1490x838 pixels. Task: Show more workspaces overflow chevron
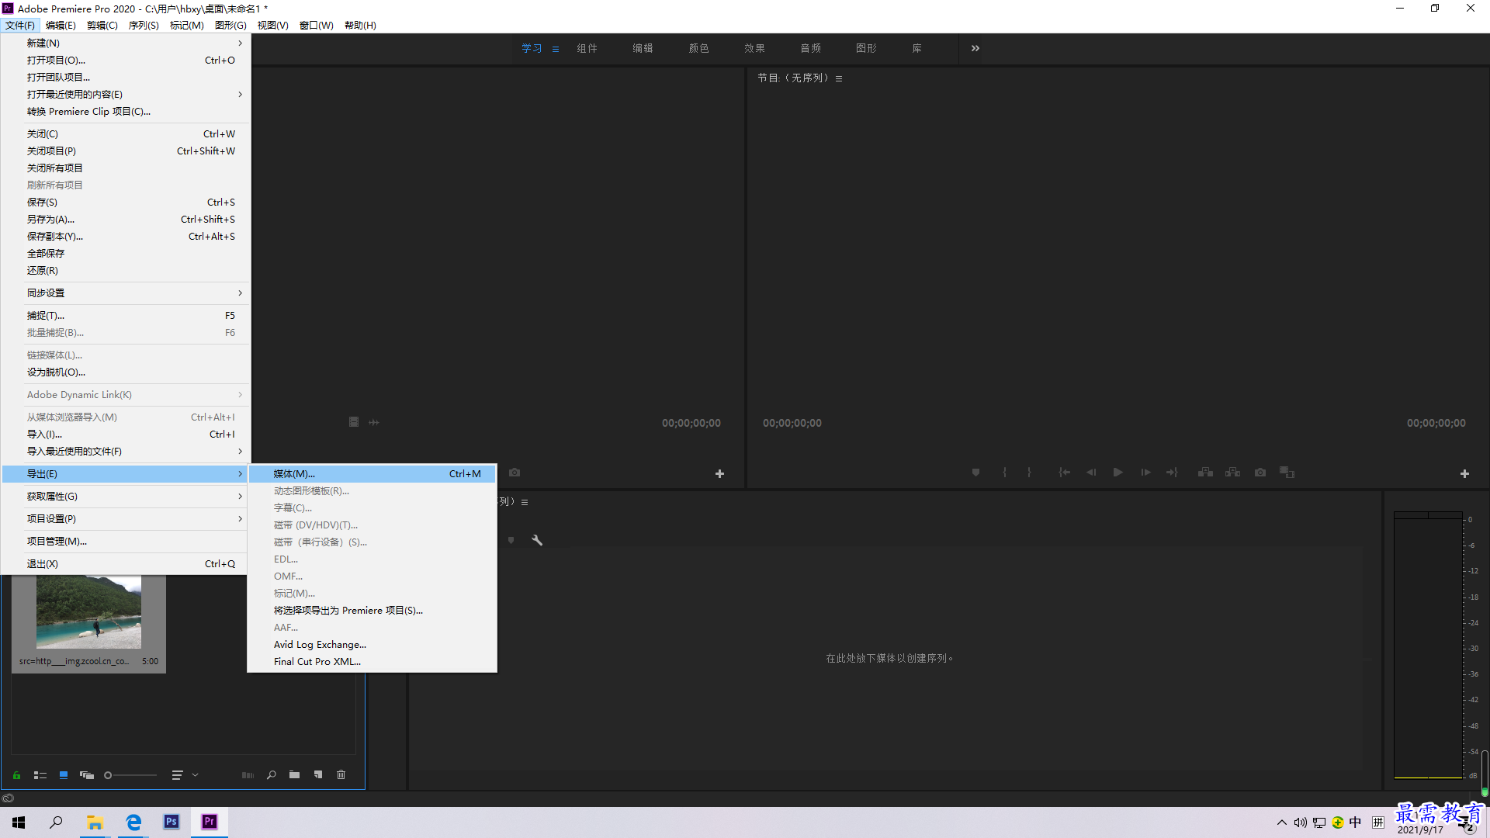click(975, 48)
